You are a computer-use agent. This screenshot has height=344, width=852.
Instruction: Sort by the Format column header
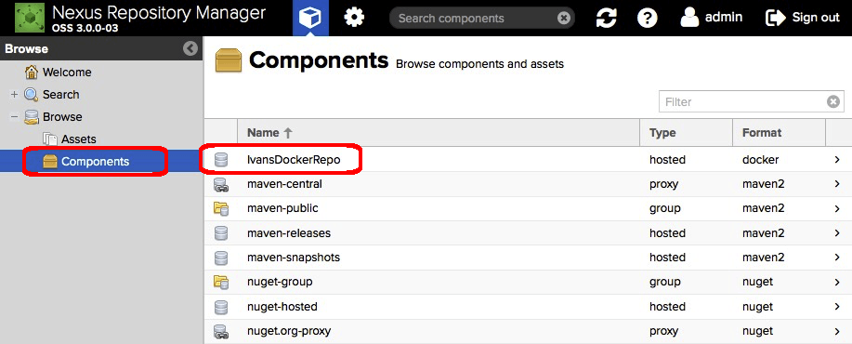[779, 133]
